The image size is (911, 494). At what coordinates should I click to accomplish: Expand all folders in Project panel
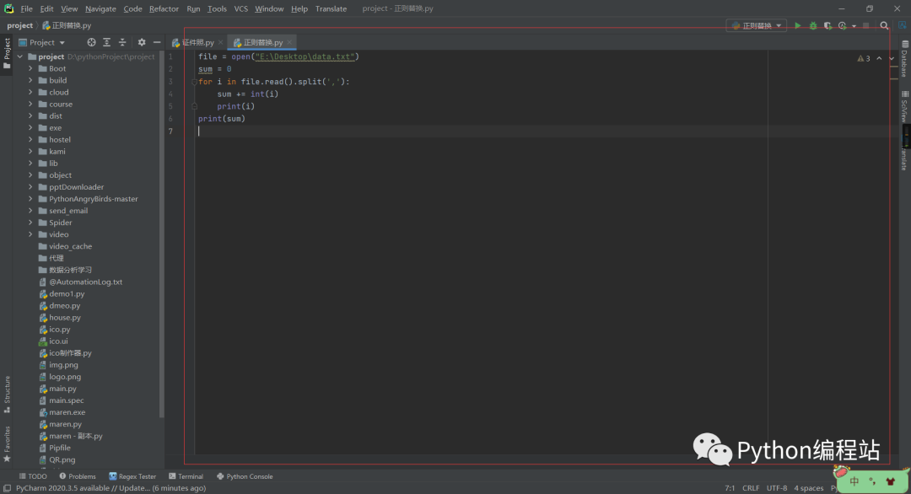point(107,42)
